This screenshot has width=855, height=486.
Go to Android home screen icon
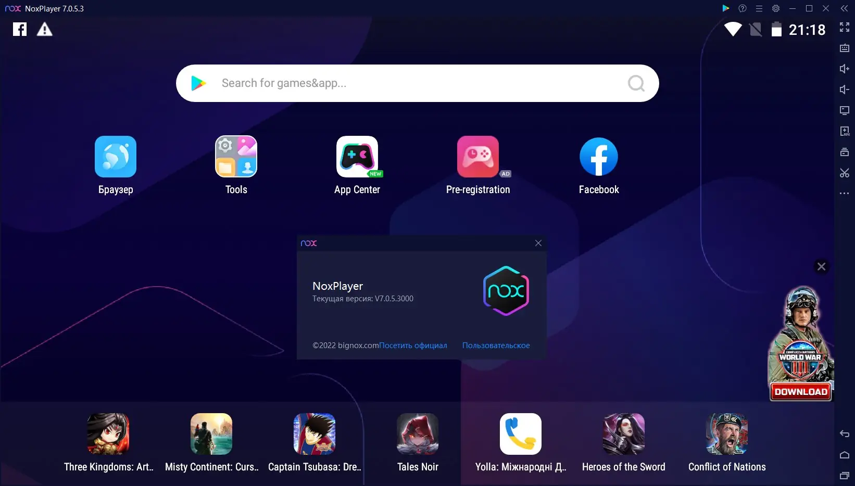pyautogui.click(x=845, y=455)
